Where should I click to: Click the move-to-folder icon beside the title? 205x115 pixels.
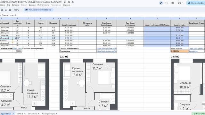pyautogui.click(x=69, y=2)
